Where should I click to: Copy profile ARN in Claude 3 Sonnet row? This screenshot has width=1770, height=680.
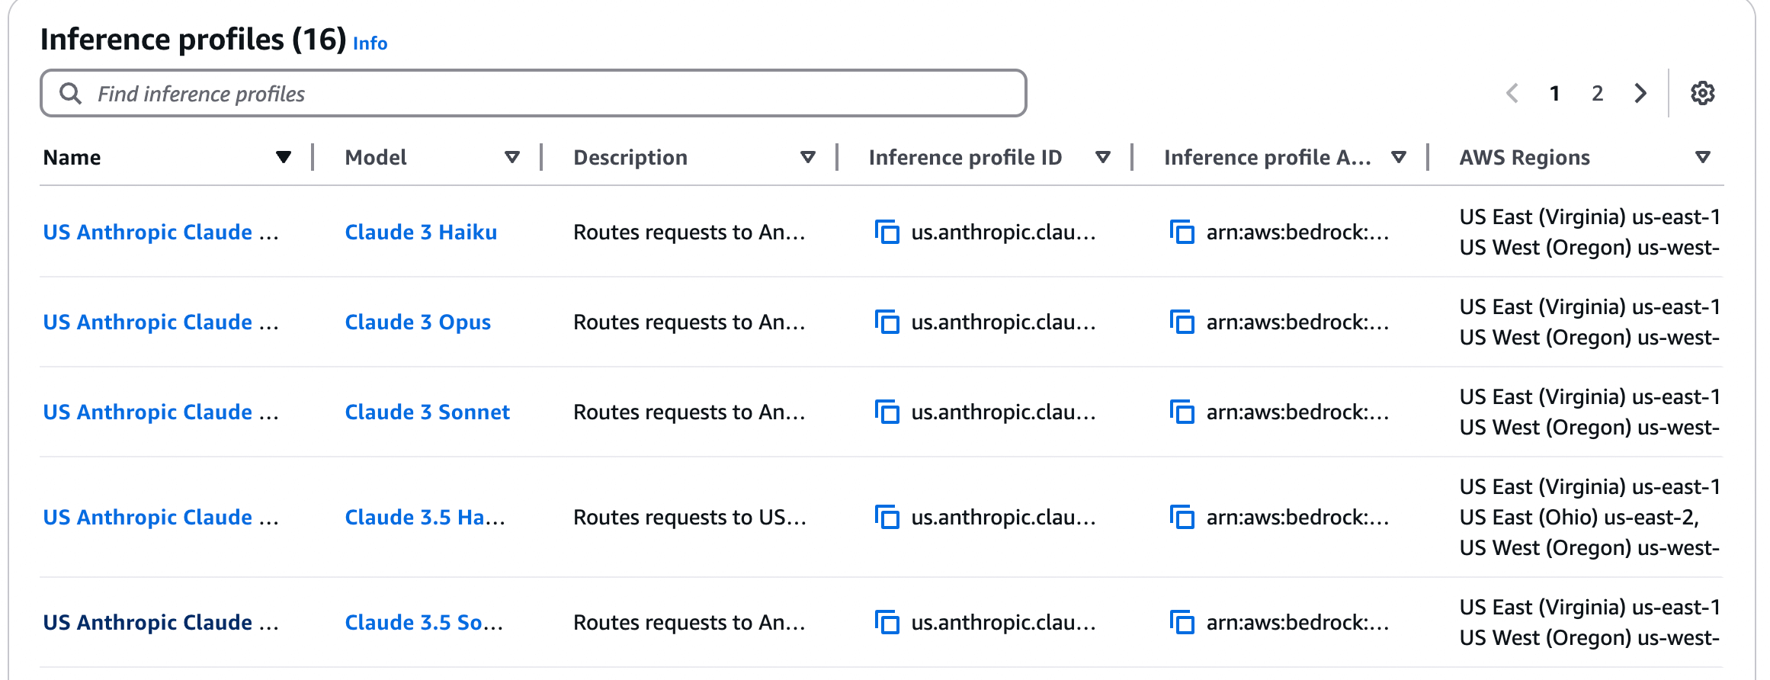point(1182,412)
